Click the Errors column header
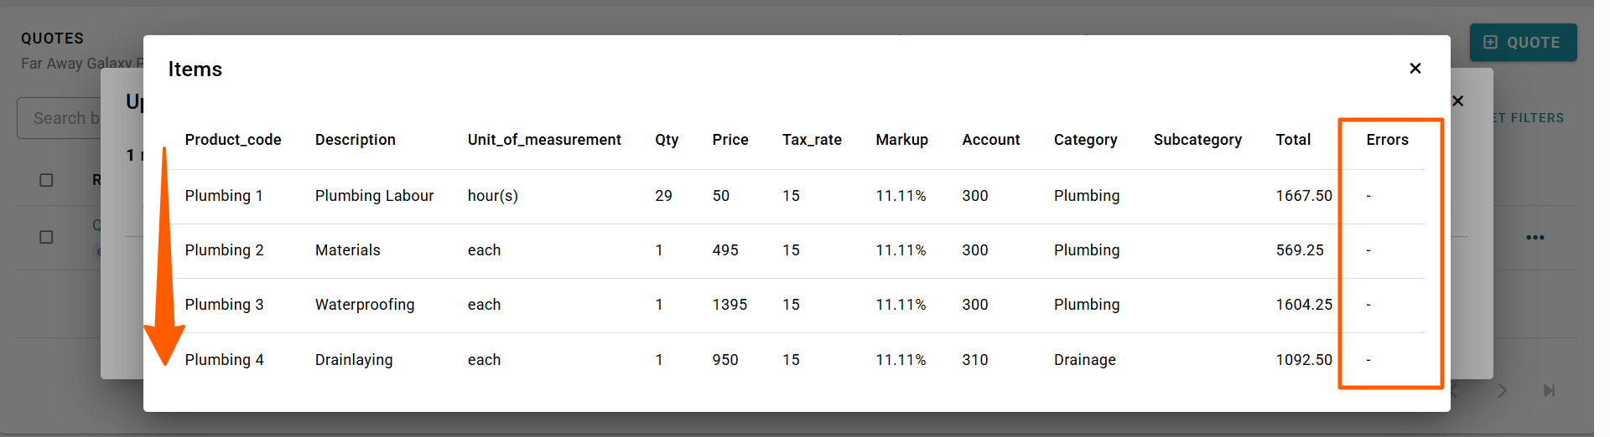Screen dimensions: 1610x437 click(x=1387, y=140)
